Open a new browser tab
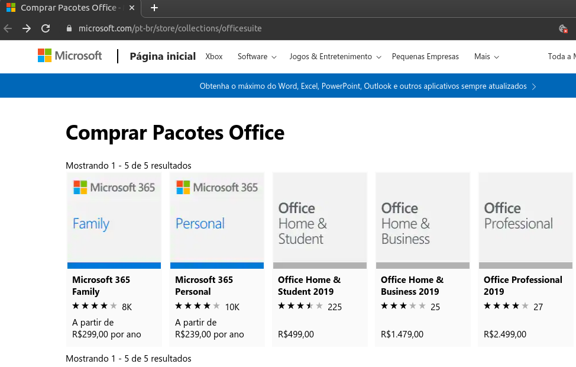This screenshot has height=367, width=576. (154, 8)
